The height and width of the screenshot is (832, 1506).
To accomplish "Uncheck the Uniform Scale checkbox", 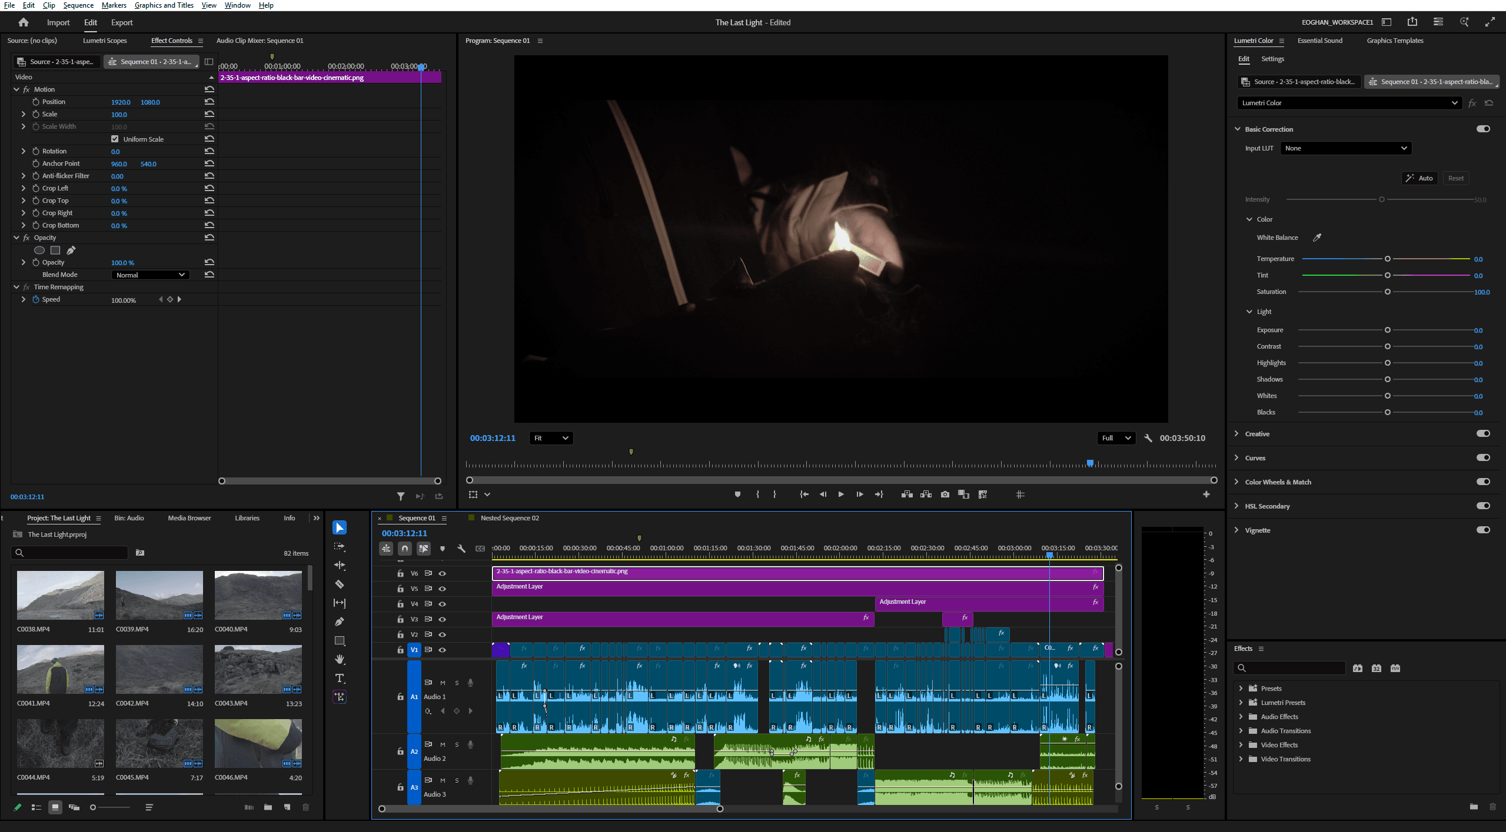I will click(115, 139).
